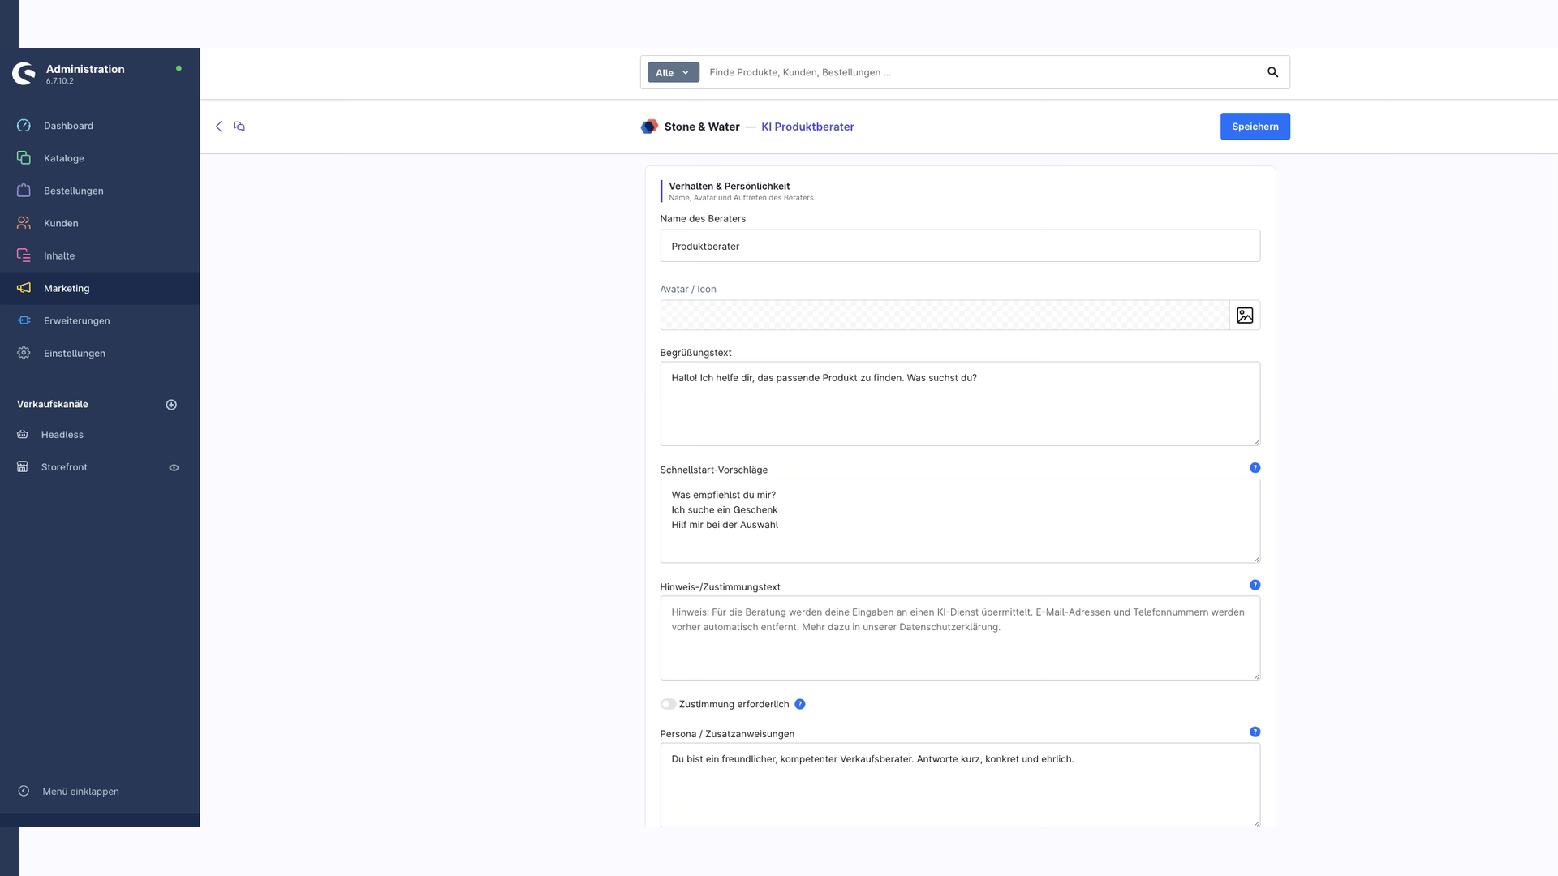This screenshot has width=1558, height=876.
Task: Open the Bestellungen menu item
Action: (x=100, y=191)
